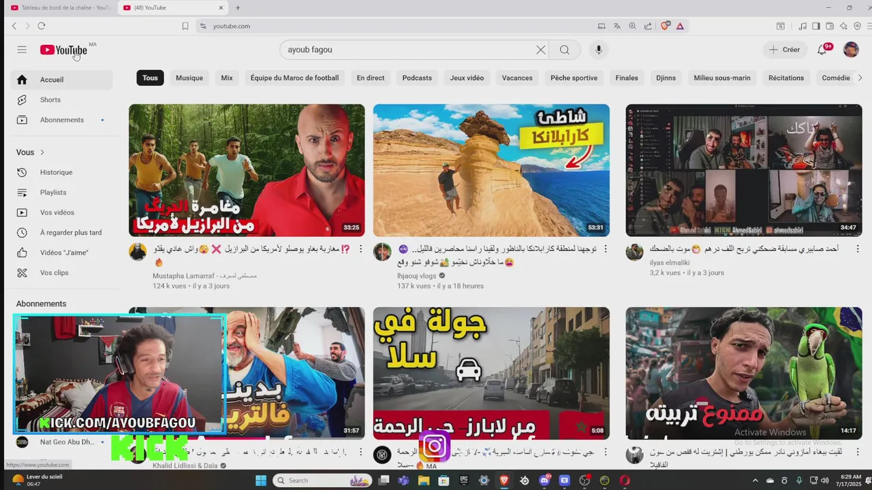
Task: Select the Tous chip
Action: click(x=150, y=78)
